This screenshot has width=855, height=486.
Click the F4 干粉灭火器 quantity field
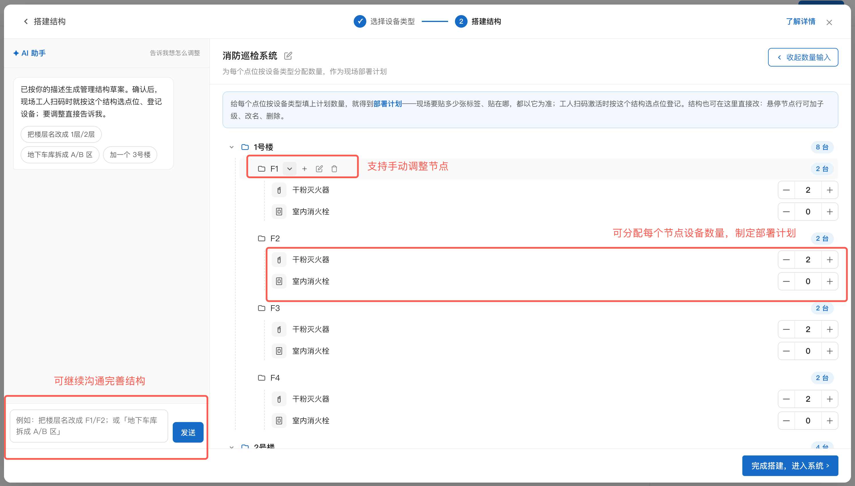coord(808,399)
